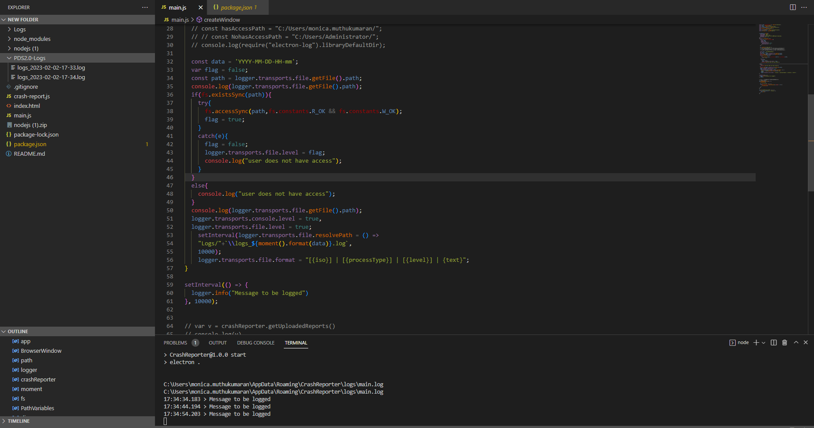The image size is (814, 428).
Task: Open editor actions via the ellipsis icon
Action: (x=804, y=7)
